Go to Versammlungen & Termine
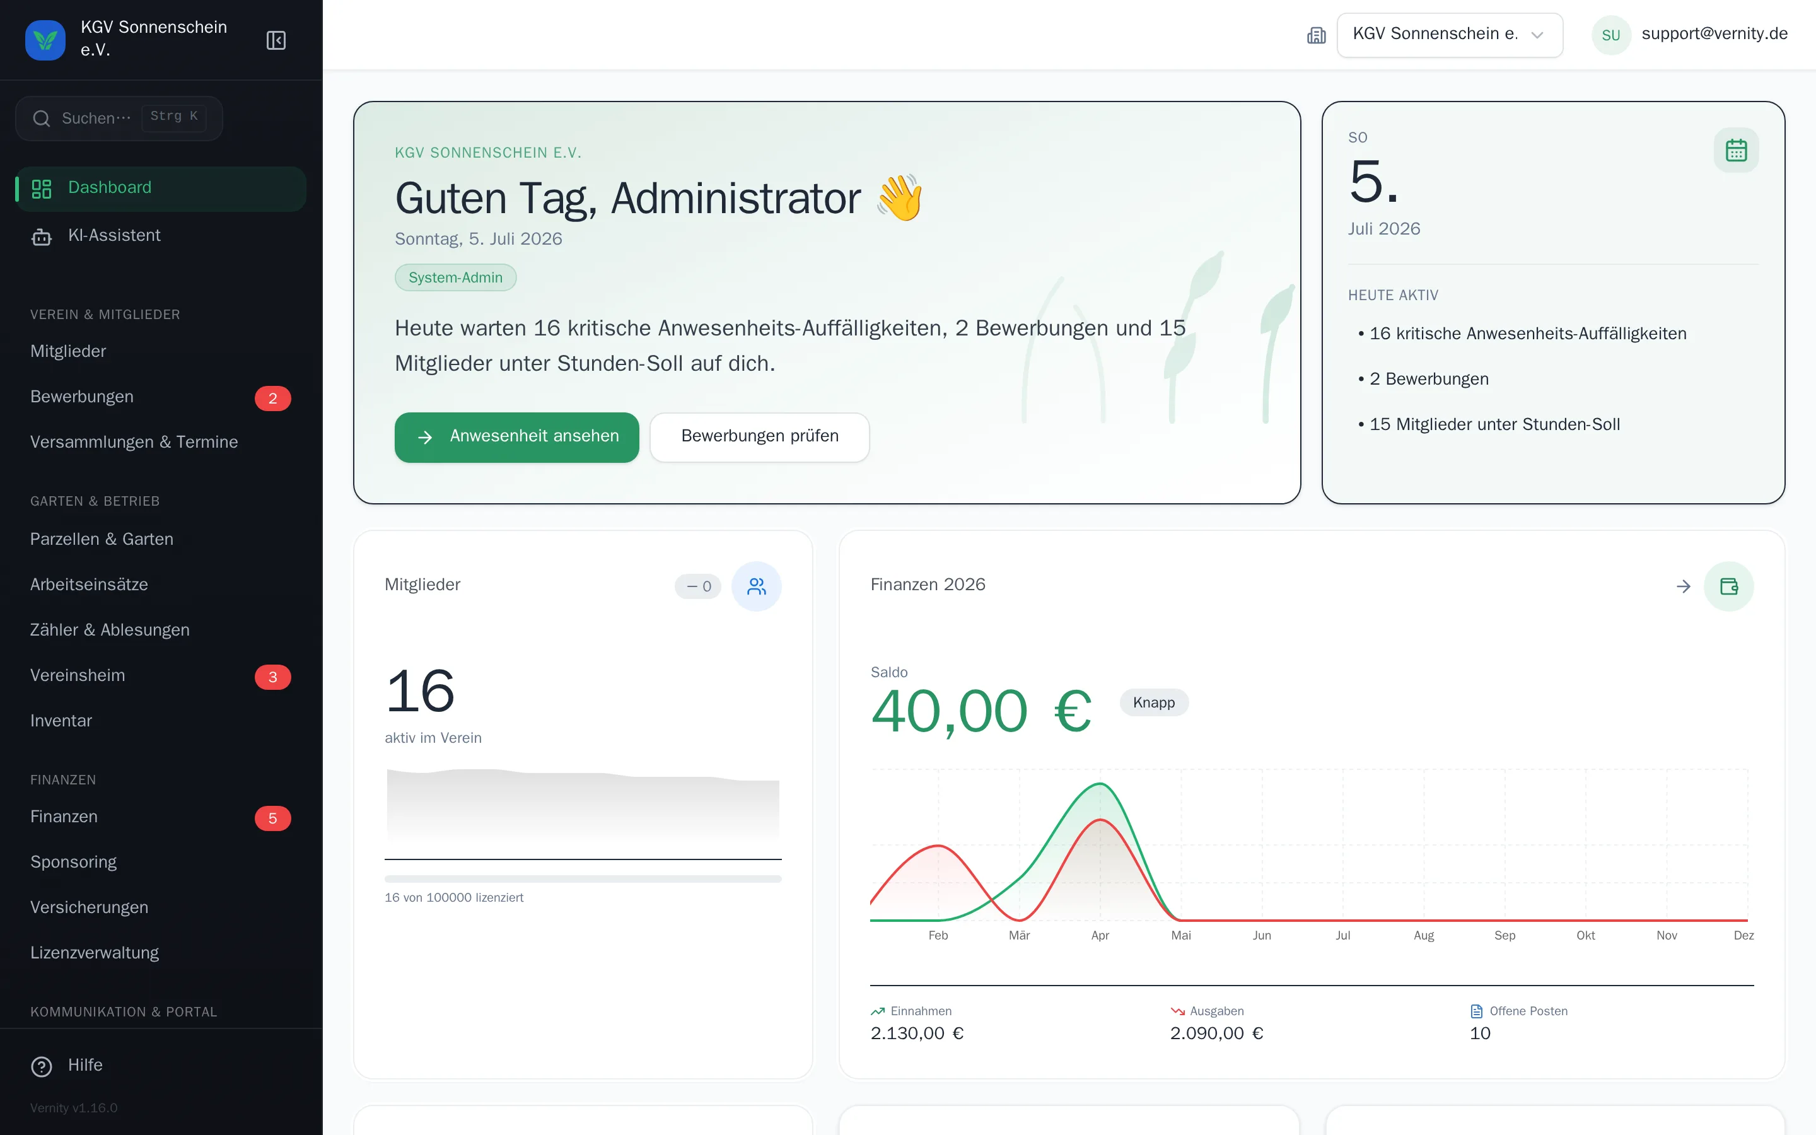The height and width of the screenshot is (1135, 1816). pos(161,442)
